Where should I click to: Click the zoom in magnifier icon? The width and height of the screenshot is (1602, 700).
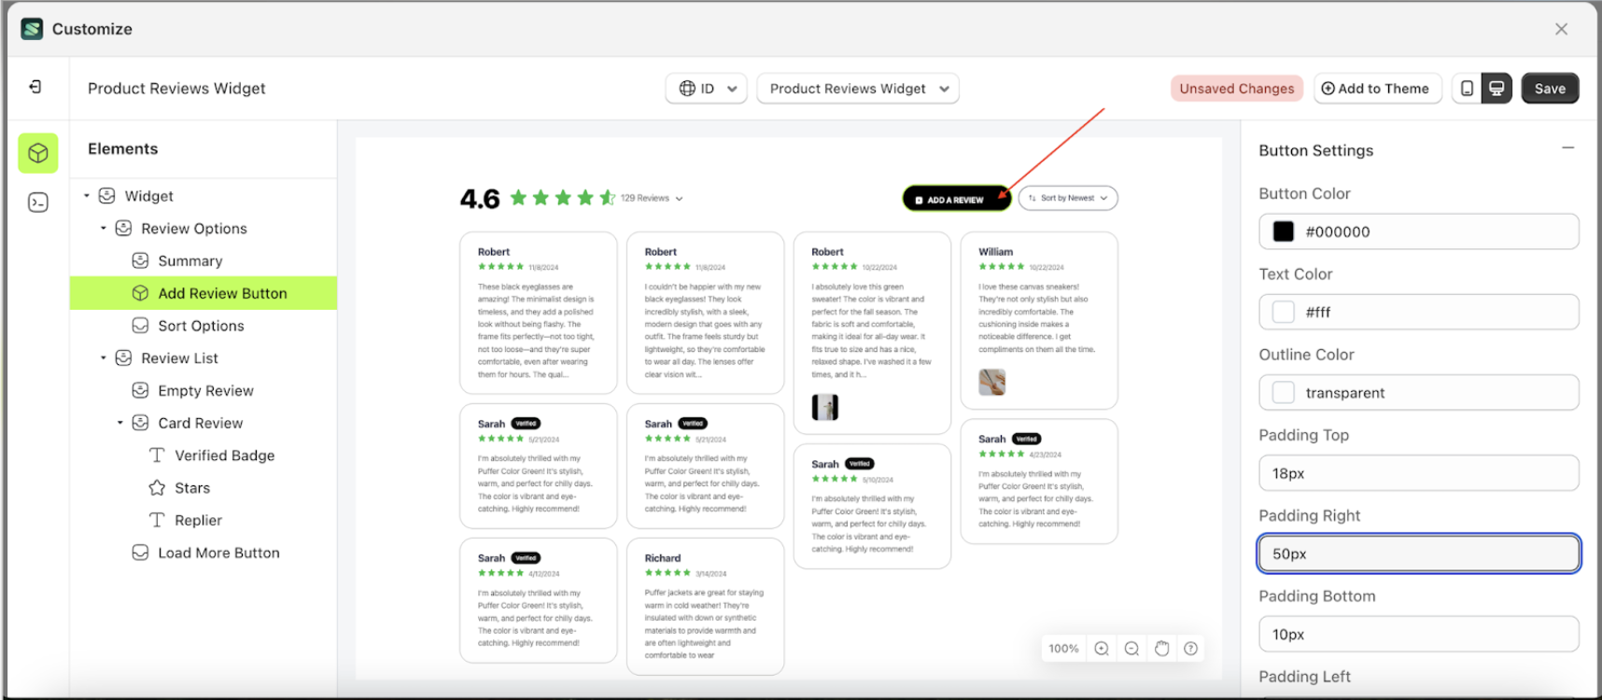pos(1102,649)
